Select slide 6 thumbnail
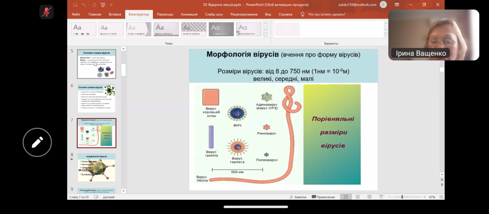This screenshot has width=489, height=214. click(x=96, y=98)
